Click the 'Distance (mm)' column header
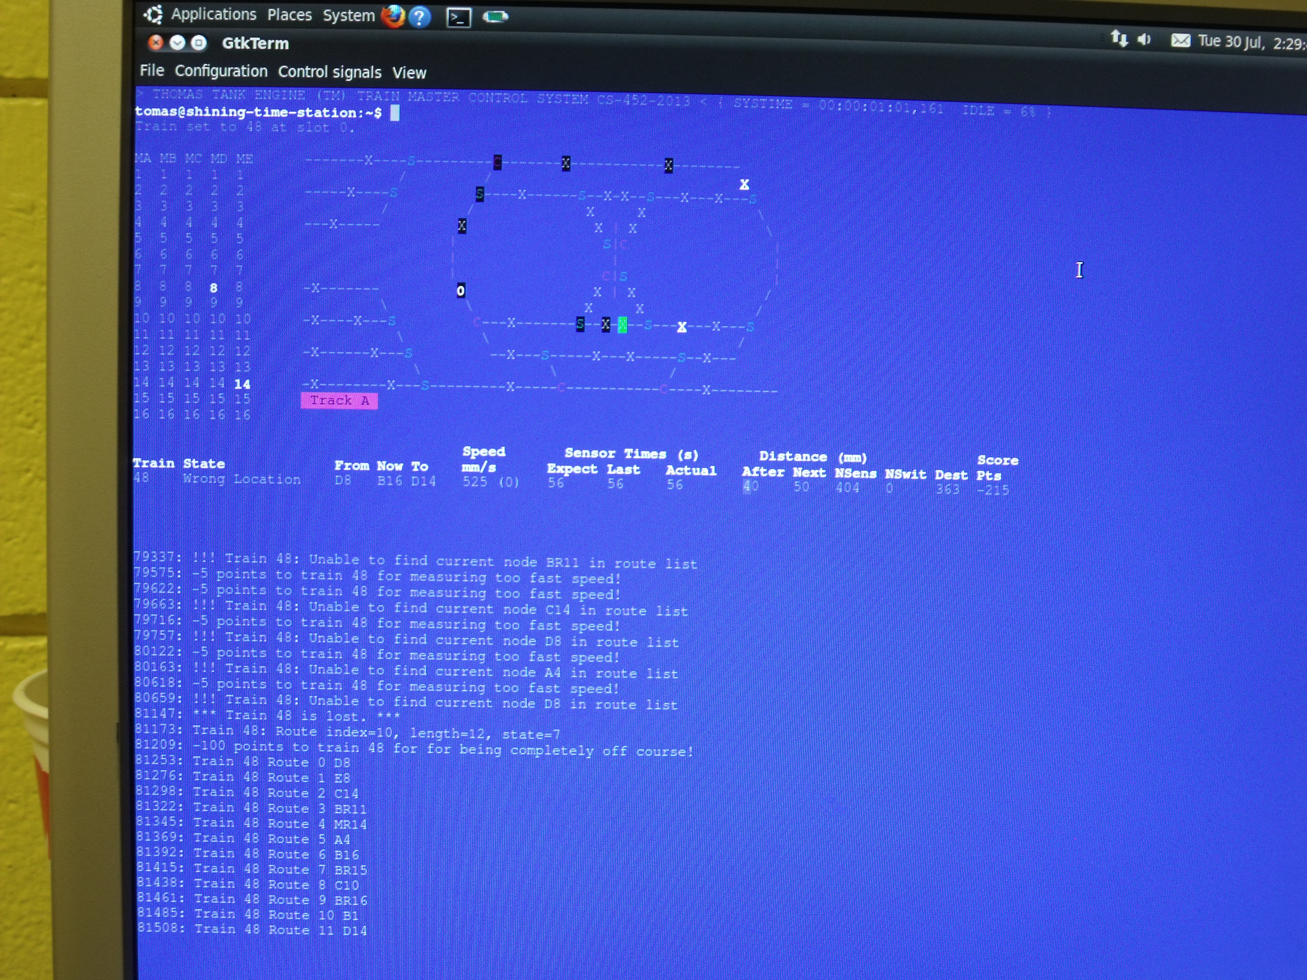This screenshot has width=1307, height=980. pyautogui.click(x=813, y=457)
